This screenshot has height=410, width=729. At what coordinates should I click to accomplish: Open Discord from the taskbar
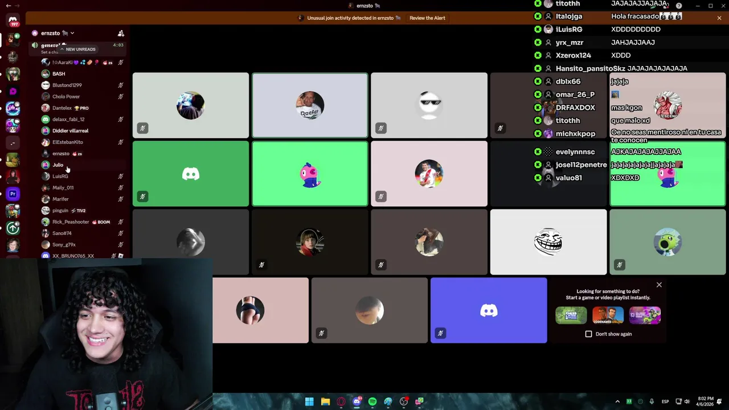[357, 401]
